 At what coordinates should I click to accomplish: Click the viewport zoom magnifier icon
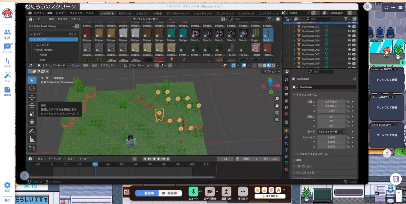[x=277, y=99]
